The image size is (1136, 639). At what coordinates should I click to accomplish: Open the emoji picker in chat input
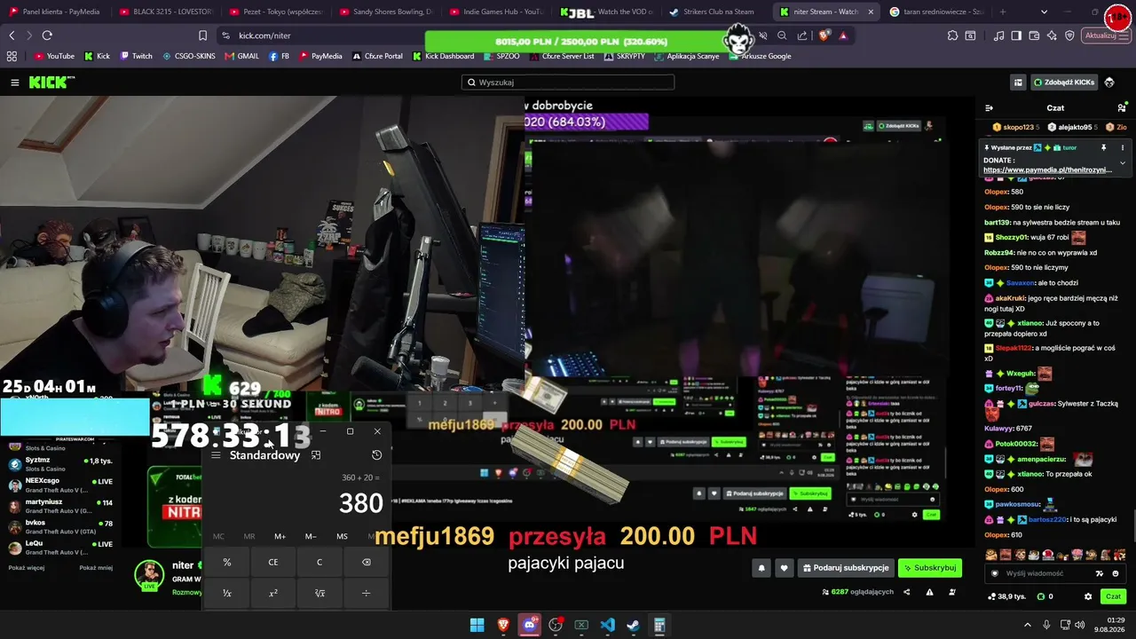point(1116,573)
